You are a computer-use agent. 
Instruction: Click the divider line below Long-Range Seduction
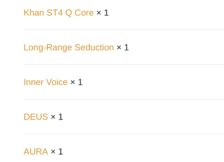tap(124, 64)
